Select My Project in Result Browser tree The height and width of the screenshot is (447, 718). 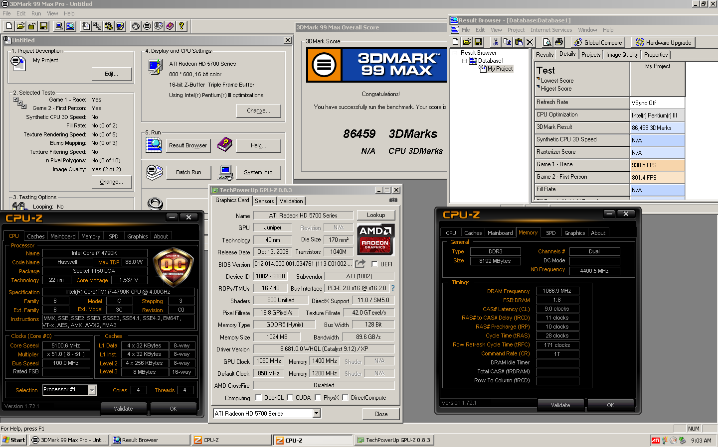click(x=500, y=69)
